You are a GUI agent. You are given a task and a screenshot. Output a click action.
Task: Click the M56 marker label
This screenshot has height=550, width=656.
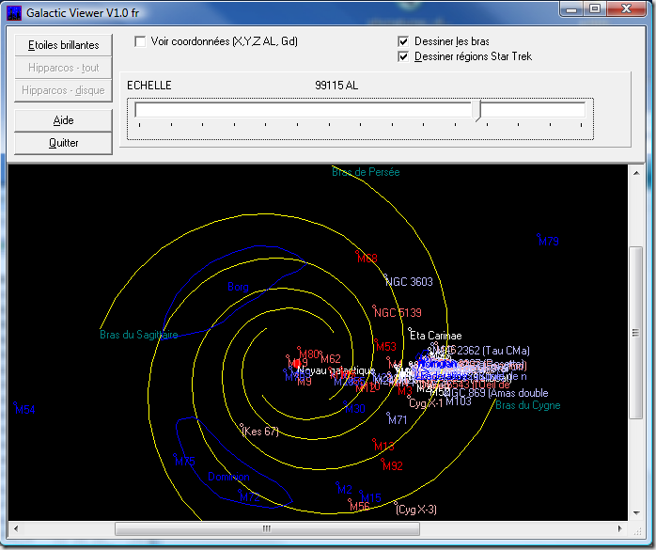[360, 507]
